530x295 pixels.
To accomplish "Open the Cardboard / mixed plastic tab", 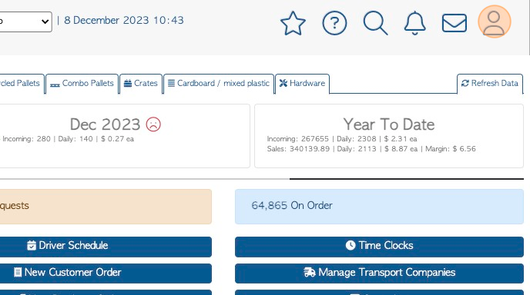I will pyautogui.click(x=219, y=83).
